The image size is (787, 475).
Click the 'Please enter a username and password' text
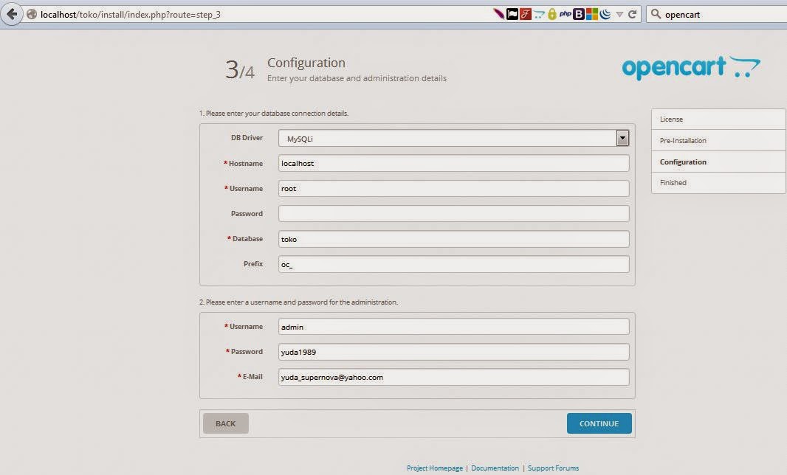pyautogui.click(x=299, y=302)
